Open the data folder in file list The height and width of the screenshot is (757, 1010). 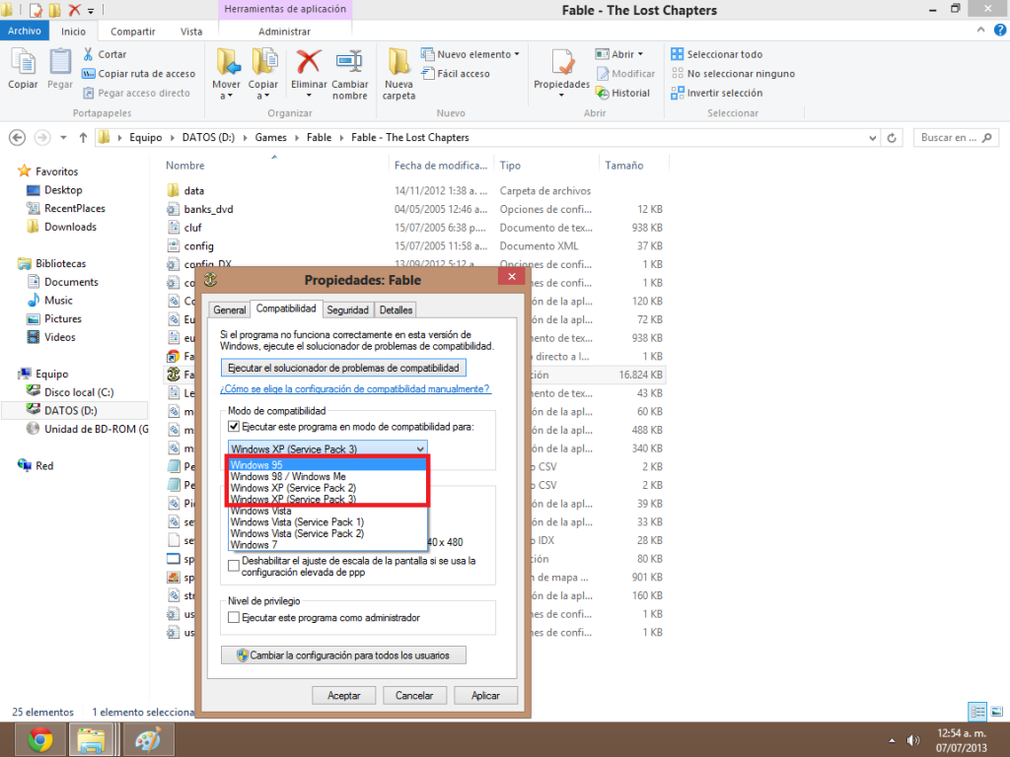[x=194, y=190]
